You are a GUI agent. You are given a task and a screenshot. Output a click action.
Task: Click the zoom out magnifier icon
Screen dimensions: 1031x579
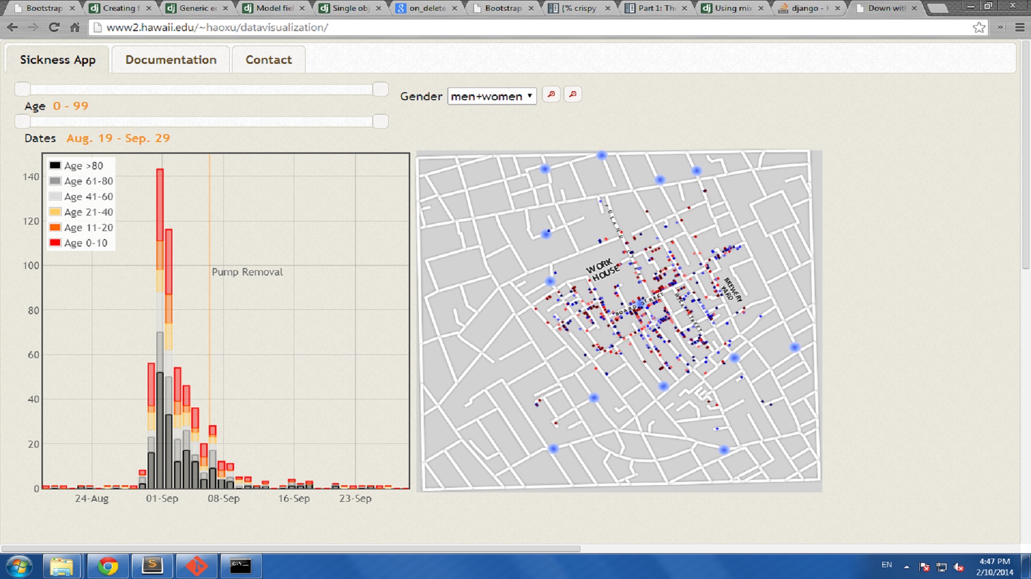point(573,94)
